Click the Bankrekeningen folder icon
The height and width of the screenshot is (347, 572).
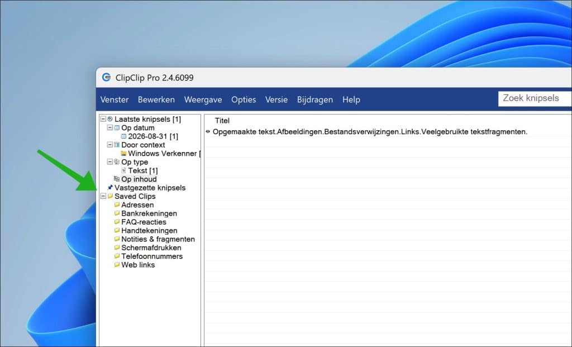(x=117, y=213)
